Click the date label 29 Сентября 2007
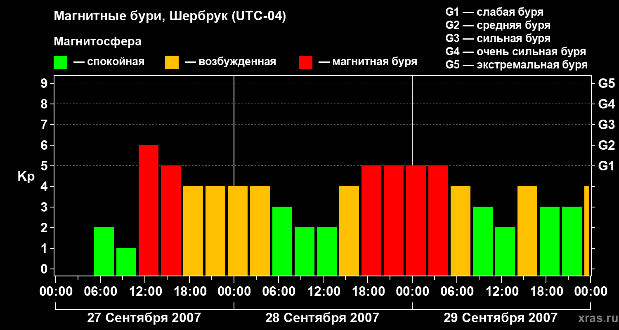Screen dimensions: 619x330 501,318
